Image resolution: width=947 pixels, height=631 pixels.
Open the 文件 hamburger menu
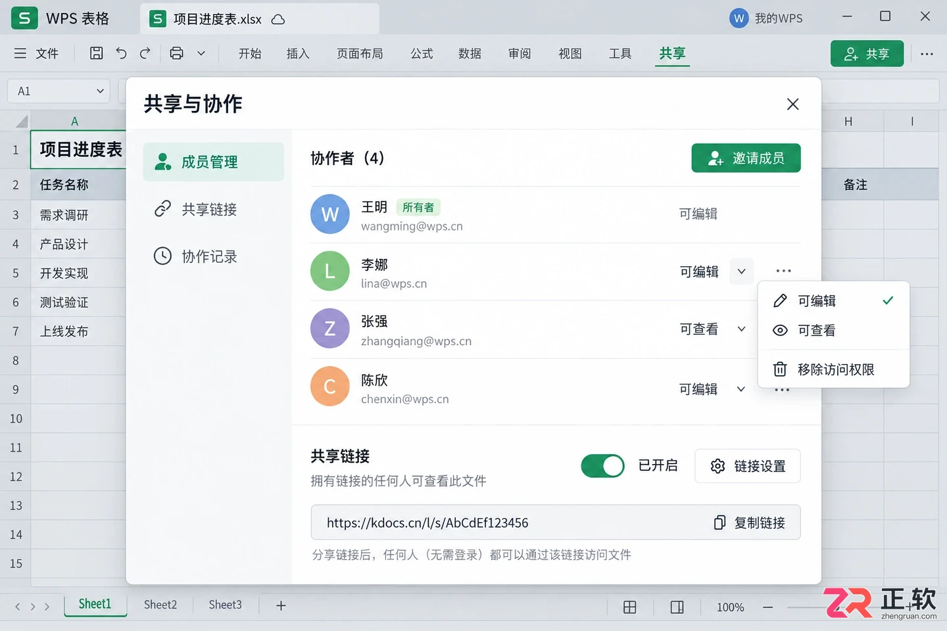[x=36, y=53]
